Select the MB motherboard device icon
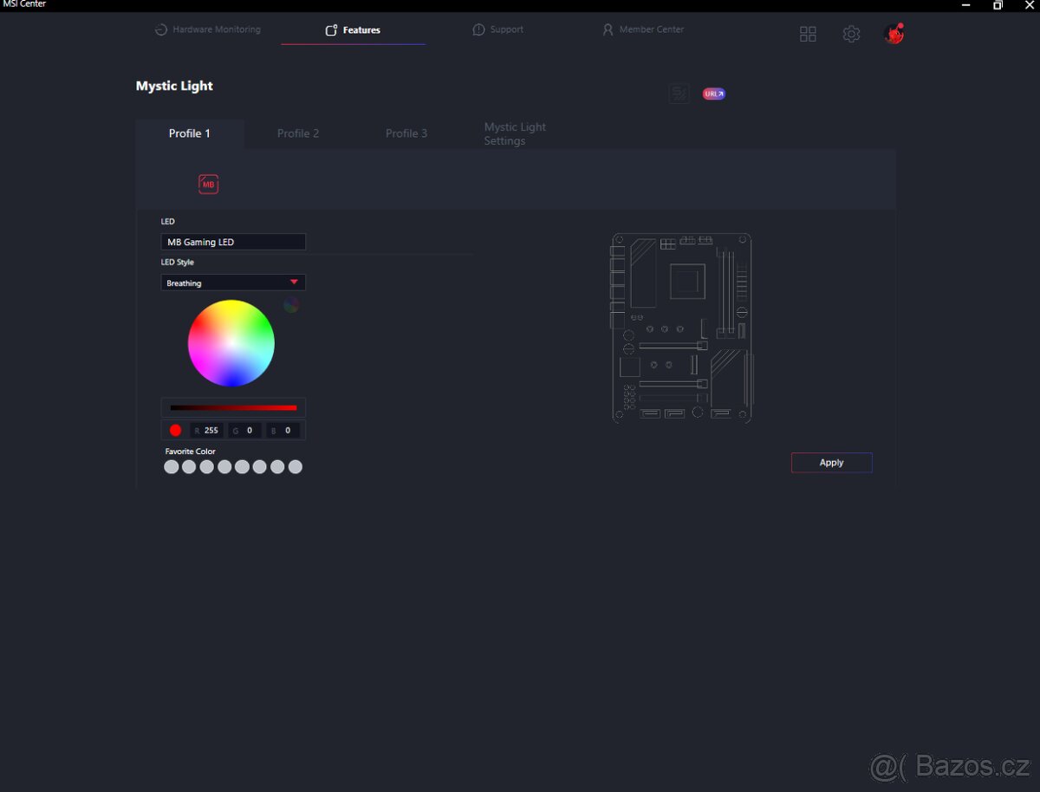1040x792 pixels. [x=208, y=184]
